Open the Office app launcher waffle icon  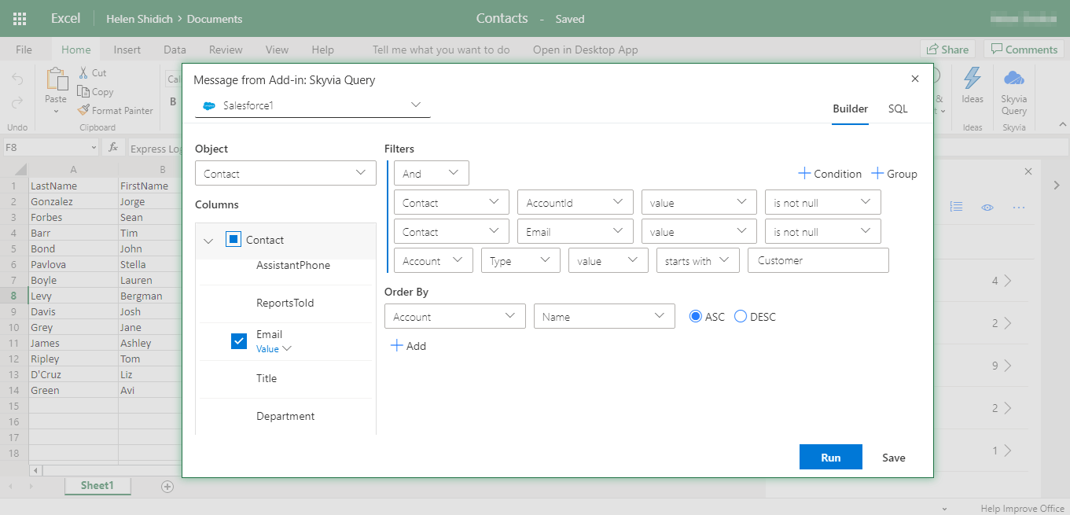(19, 18)
